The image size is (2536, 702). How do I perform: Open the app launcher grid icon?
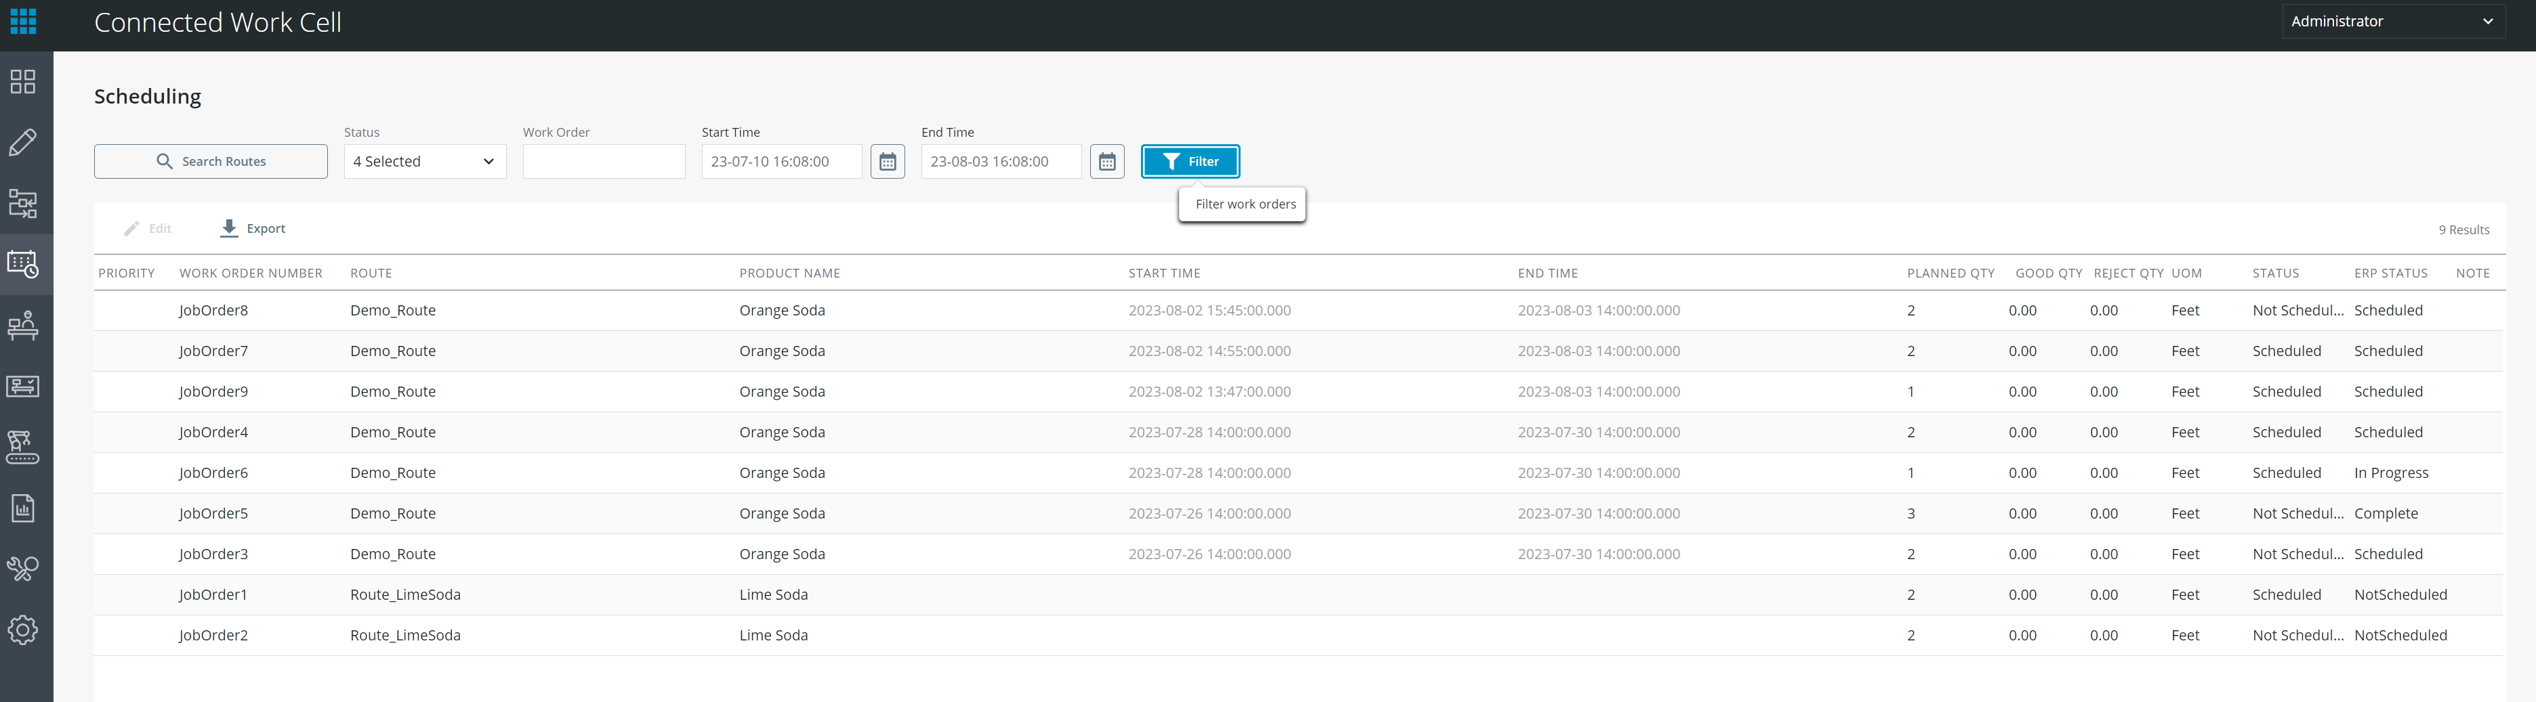pos(22,22)
